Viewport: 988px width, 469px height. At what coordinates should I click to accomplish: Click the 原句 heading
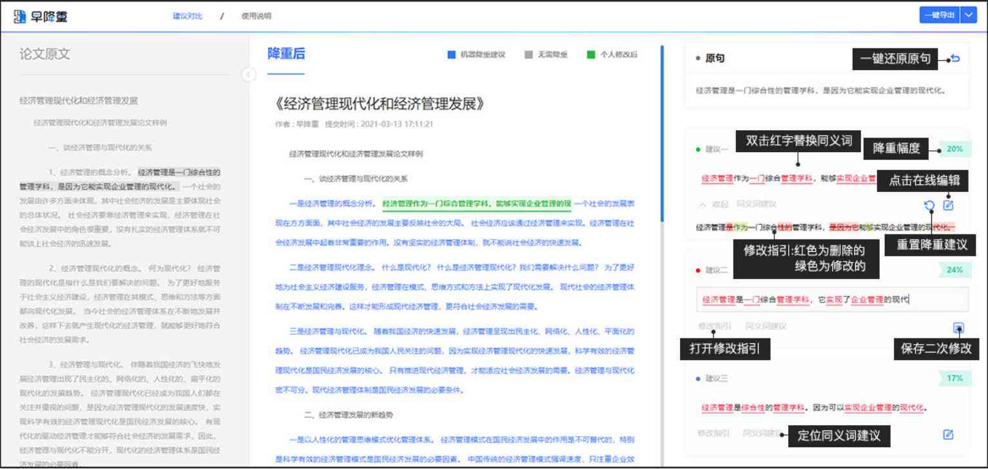click(x=715, y=59)
